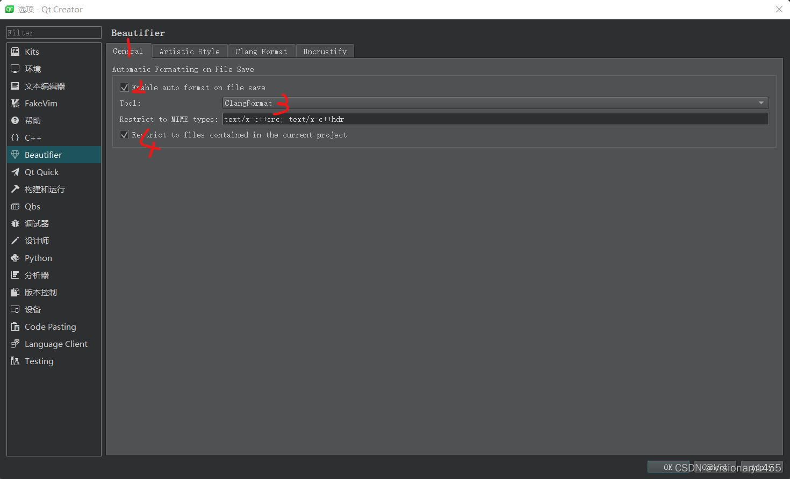This screenshot has height=479, width=790.
Task: Select the C++ braces icon
Action: click(x=15, y=137)
